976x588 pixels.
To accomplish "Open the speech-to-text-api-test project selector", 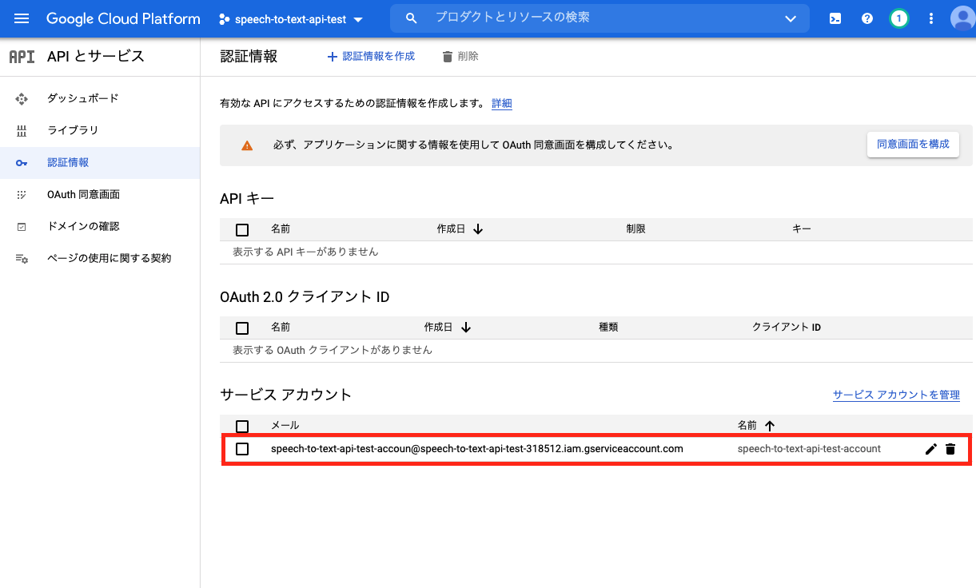I will (291, 18).
